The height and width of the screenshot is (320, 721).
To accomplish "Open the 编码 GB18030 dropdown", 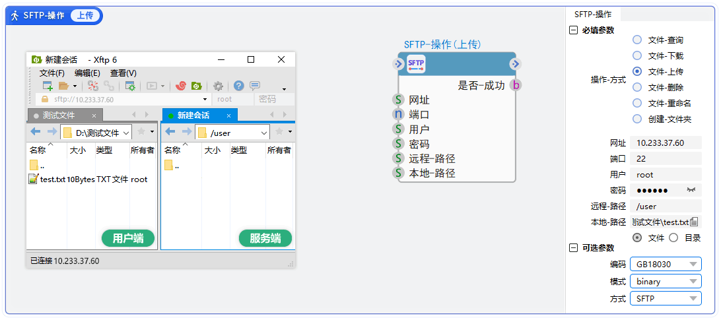I will [x=666, y=264].
